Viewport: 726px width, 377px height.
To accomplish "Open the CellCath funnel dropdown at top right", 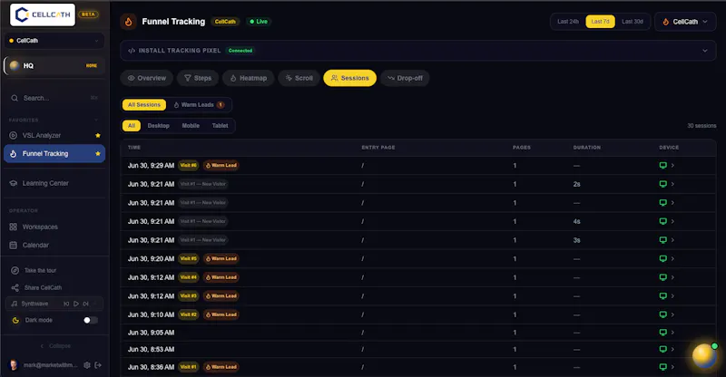I will 685,22.
